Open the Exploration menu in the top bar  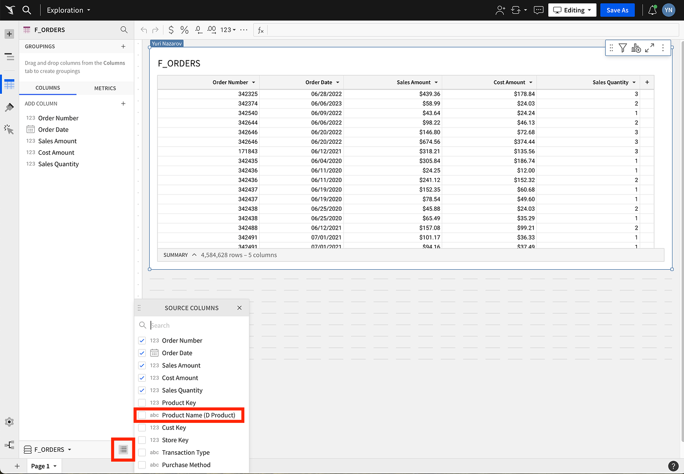tap(68, 10)
